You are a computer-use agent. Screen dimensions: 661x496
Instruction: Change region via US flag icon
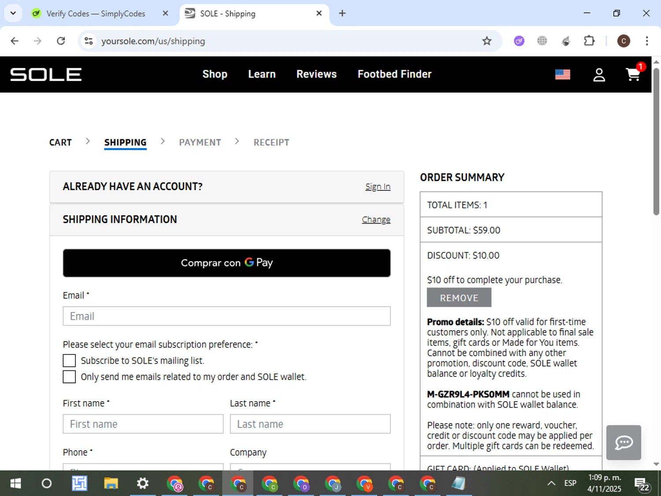pyautogui.click(x=563, y=75)
